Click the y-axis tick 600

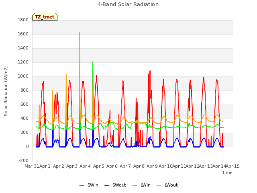click(24, 105)
